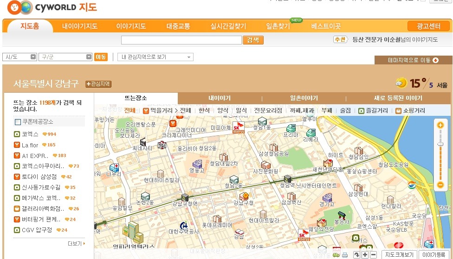Expand 테마지역으로 이동 panel
The height and width of the screenshot is (259, 453).
413,60
